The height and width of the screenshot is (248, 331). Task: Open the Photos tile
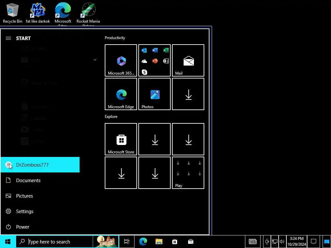click(155, 94)
